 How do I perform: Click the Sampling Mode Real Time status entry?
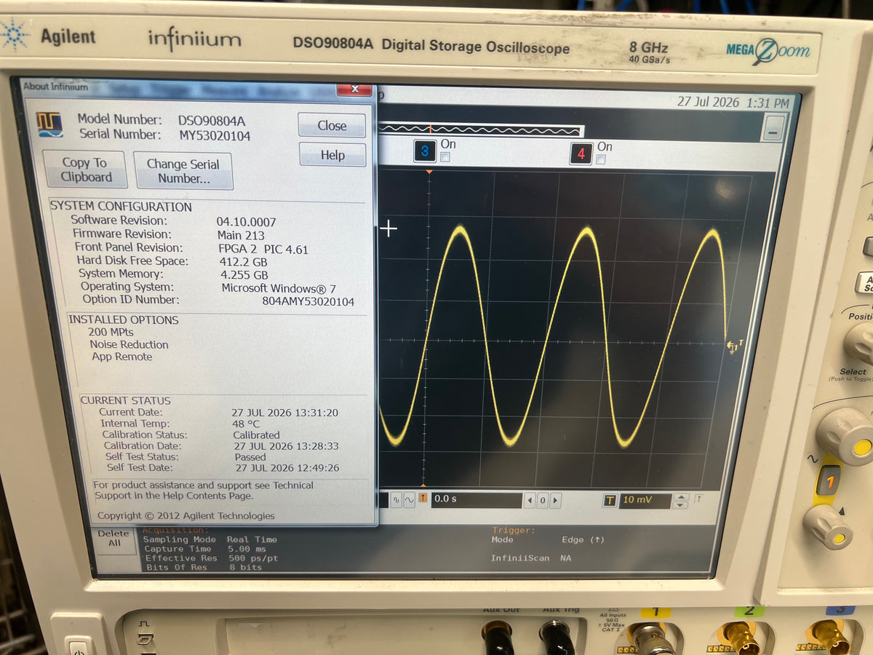point(210,539)
